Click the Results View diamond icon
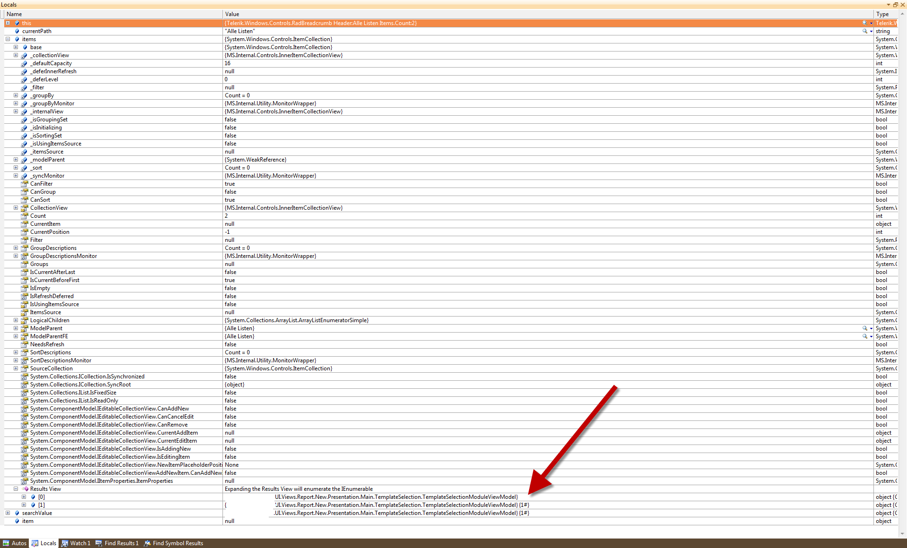The image size is (907, 548). point(26,489)
